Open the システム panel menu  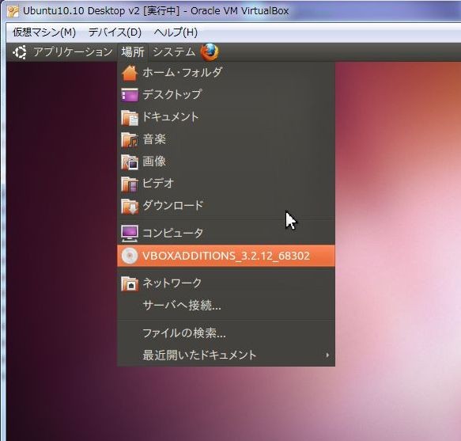(x=174, y=52)
